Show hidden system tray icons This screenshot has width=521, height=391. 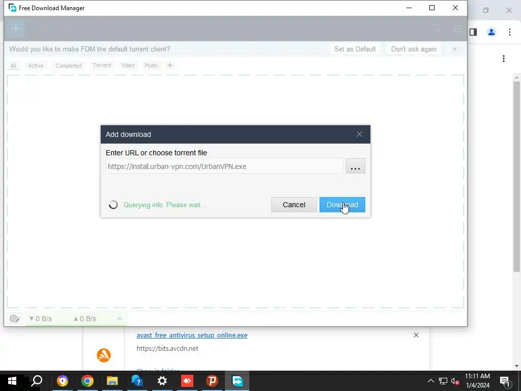point(430,381)
